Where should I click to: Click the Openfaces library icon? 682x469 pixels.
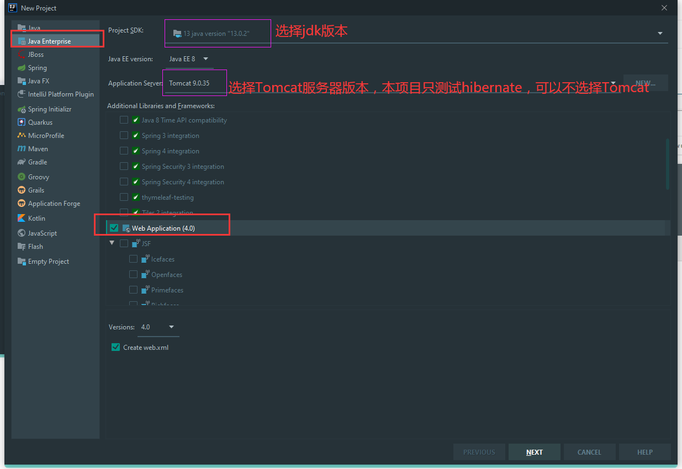pos(146,274)
